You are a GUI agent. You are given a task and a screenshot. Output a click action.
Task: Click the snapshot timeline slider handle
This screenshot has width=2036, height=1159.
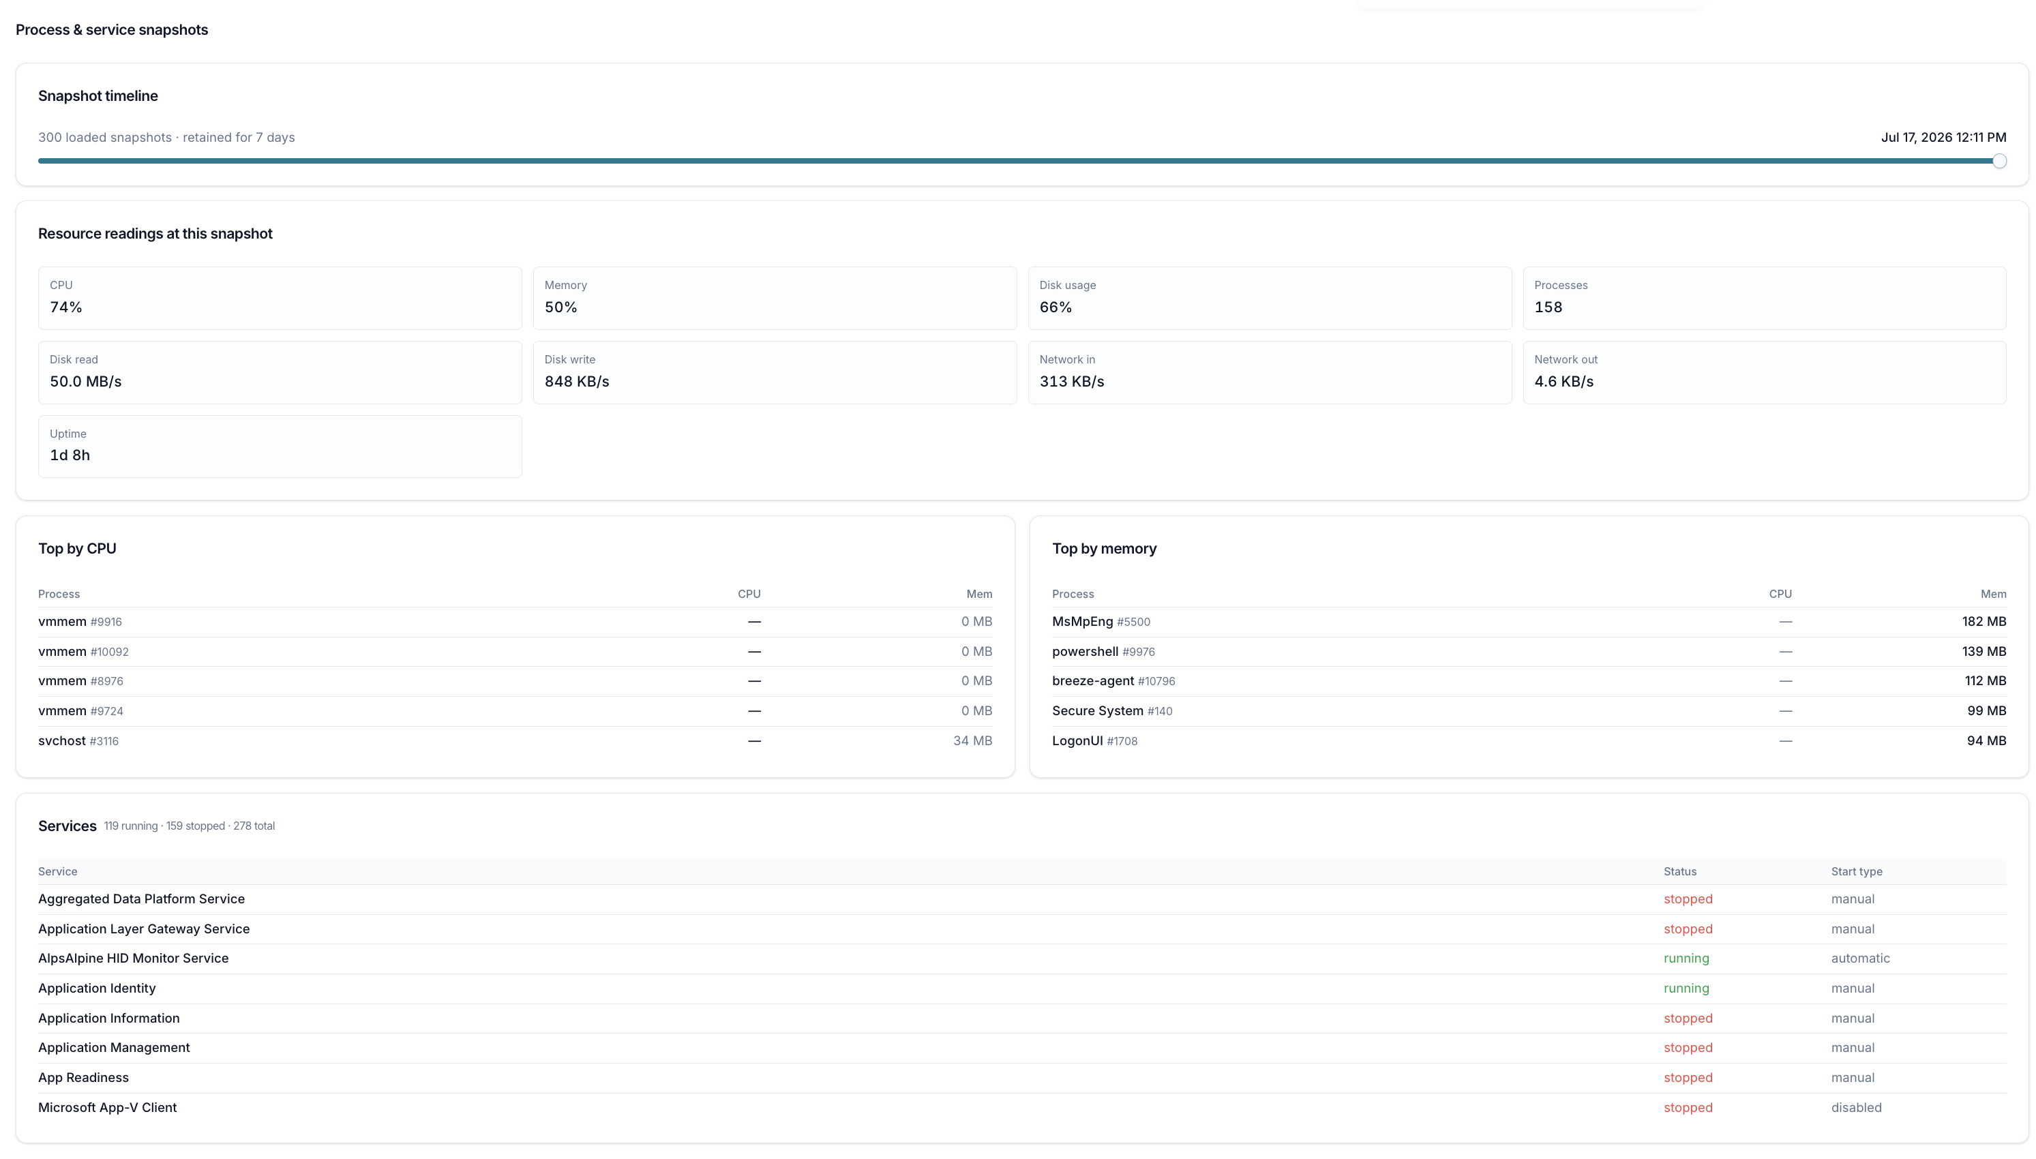[1998, 162]
